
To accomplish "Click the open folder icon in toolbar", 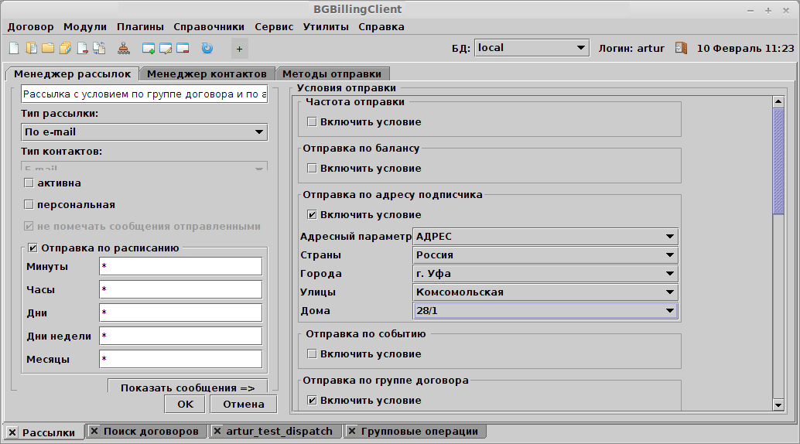I will click(x=48, y=48).
